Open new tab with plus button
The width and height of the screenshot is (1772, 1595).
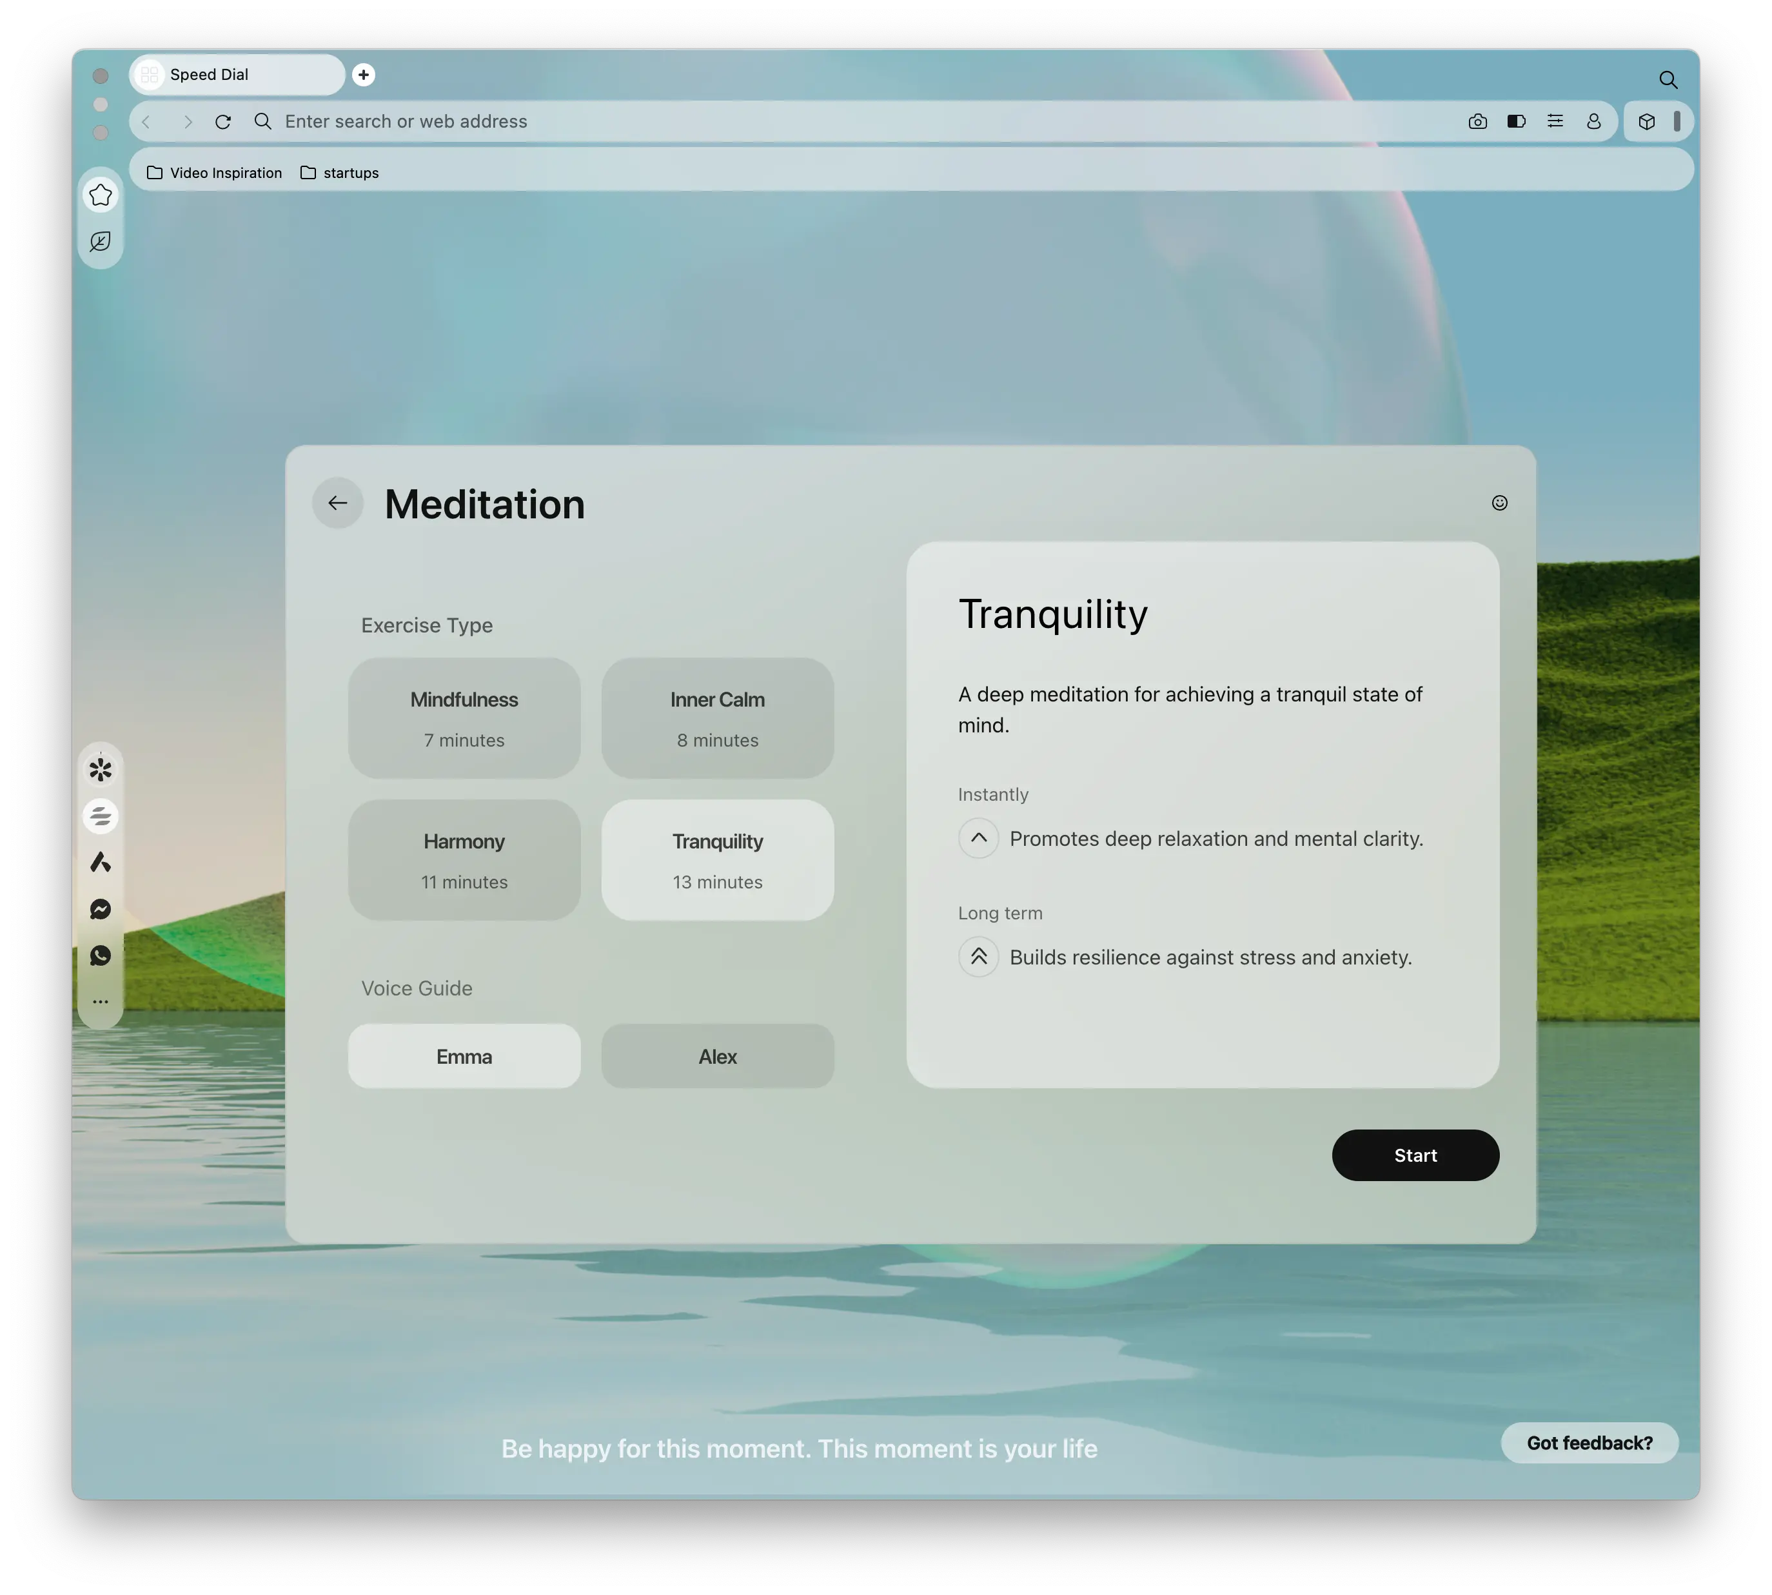pos(364,75)
